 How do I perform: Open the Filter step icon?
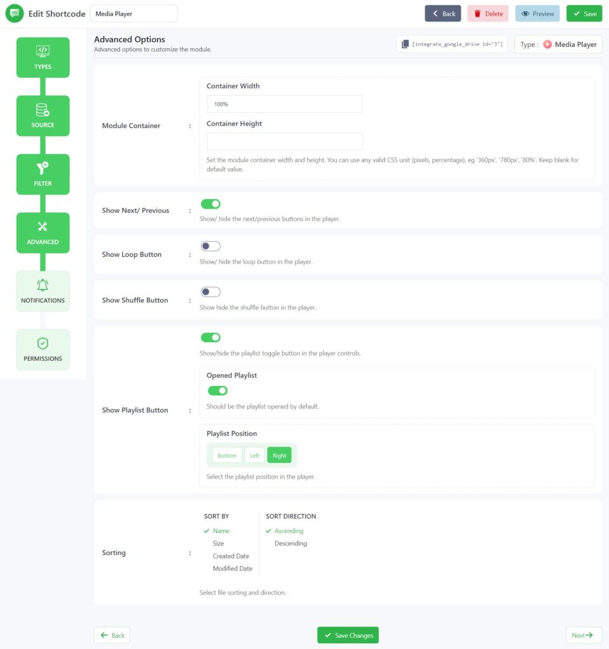tap(43, 168)
